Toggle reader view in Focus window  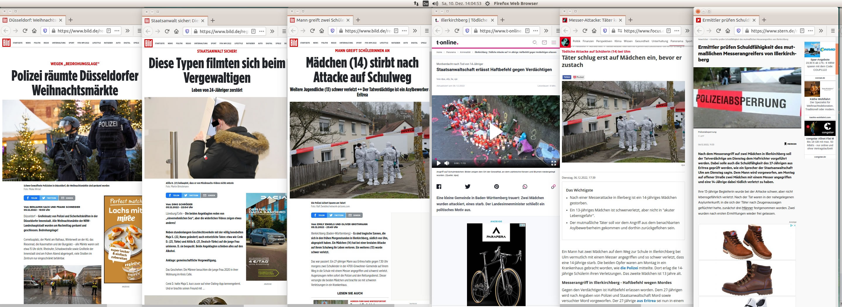pyautogui.click(x=669, y=31)
